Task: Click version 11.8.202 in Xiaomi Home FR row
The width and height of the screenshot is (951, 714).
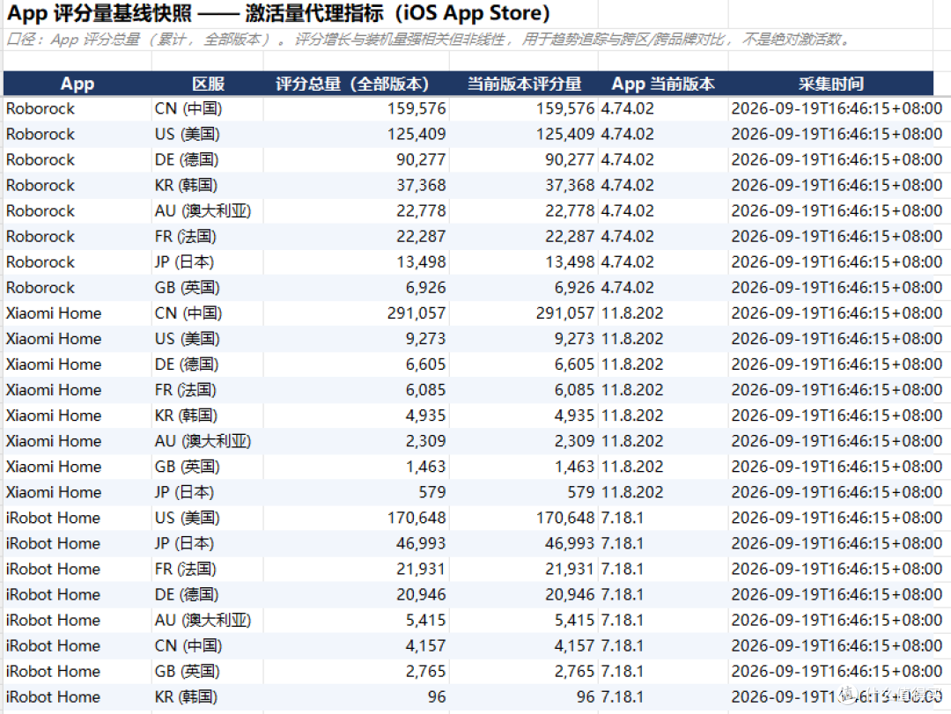Action: coord(632,389)
